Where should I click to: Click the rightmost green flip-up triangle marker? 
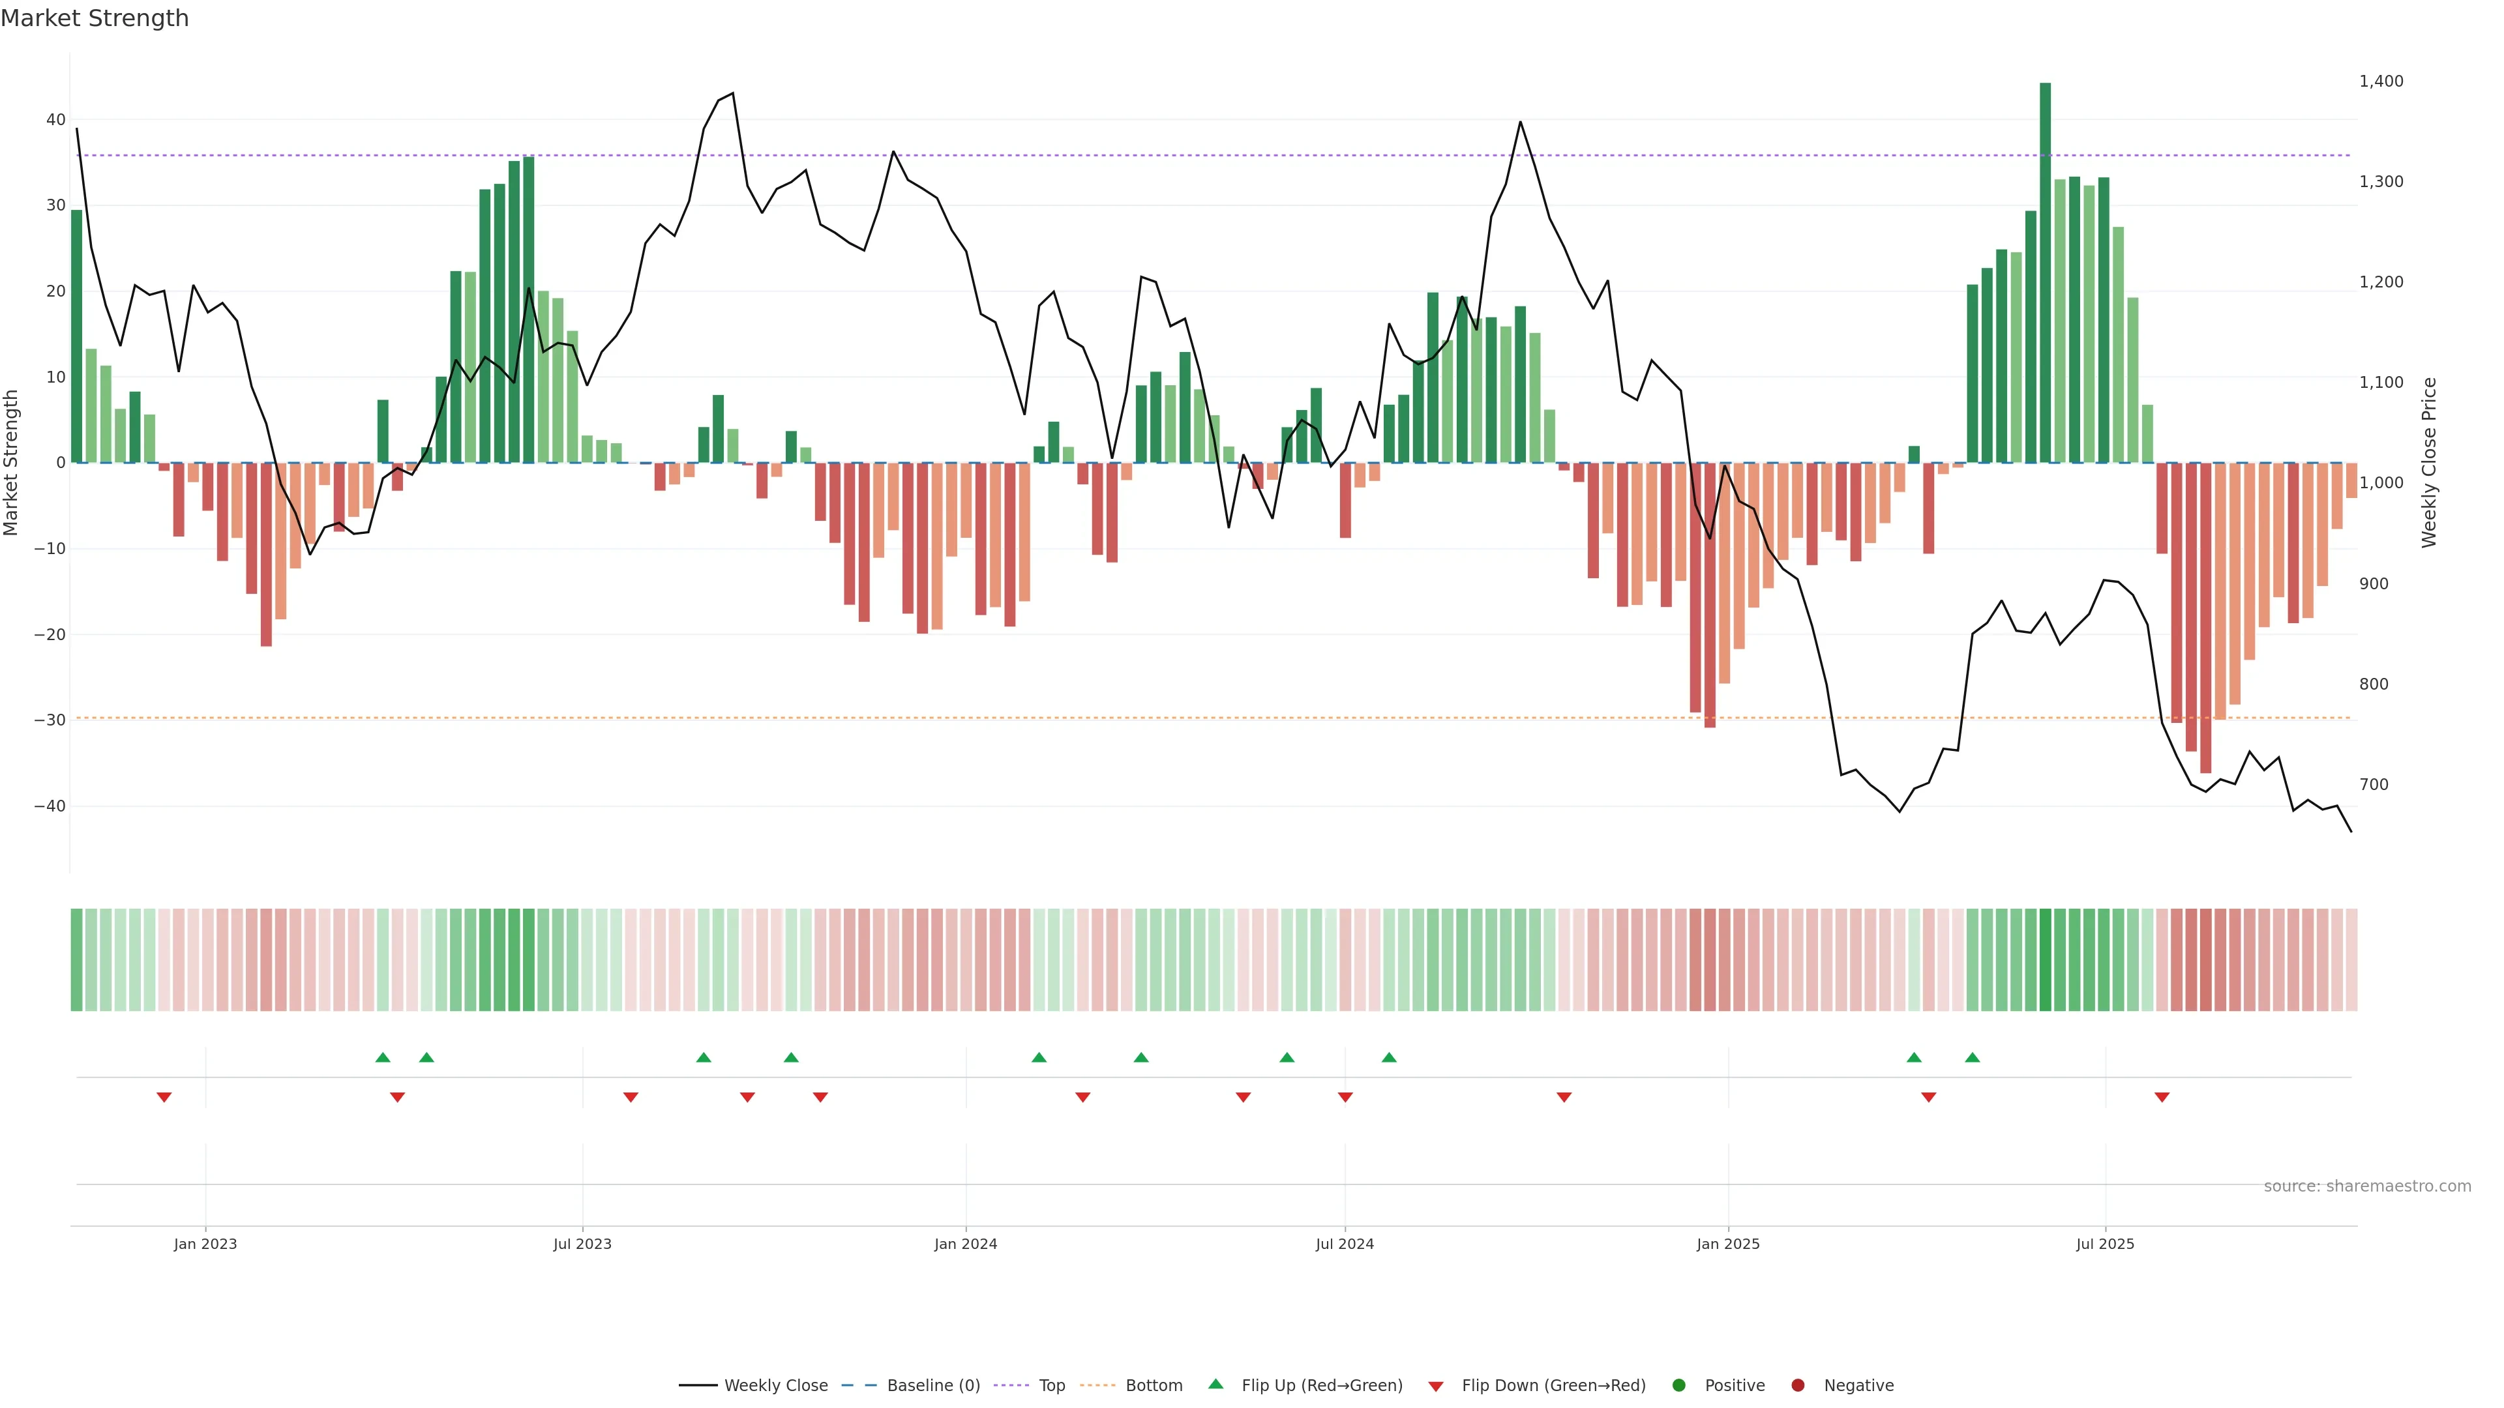(1973, 1057)
